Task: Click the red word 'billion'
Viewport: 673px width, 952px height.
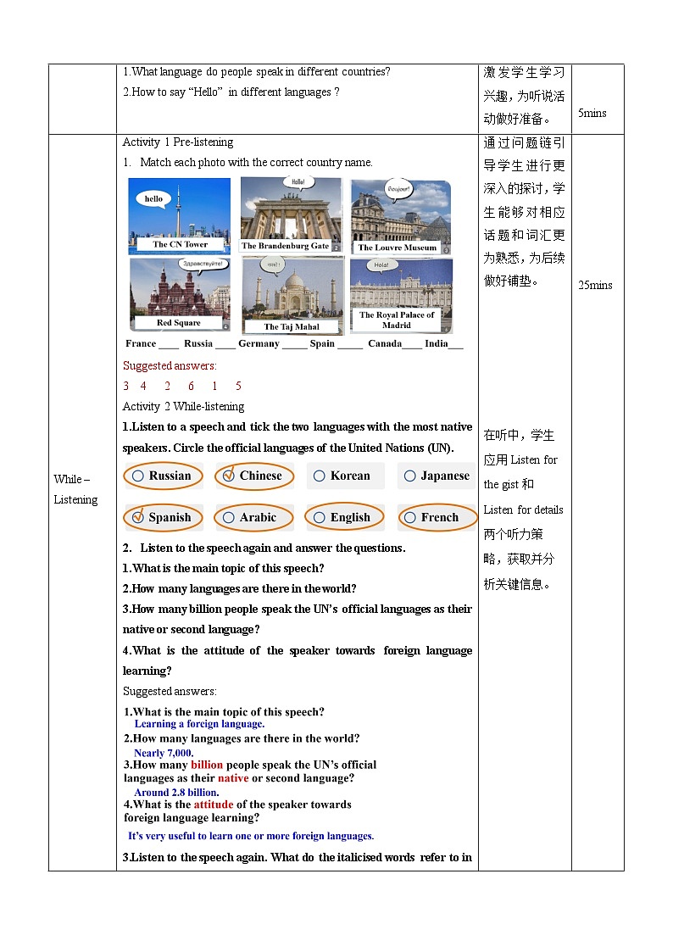Action: click(x=207, y=765)
